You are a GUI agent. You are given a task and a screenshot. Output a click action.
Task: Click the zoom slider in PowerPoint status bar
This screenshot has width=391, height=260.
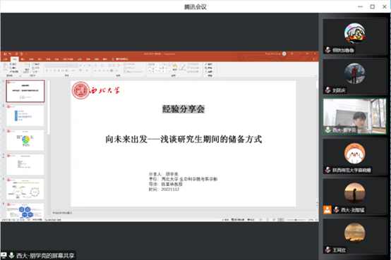pyautogui.click(x=296, y=220)
